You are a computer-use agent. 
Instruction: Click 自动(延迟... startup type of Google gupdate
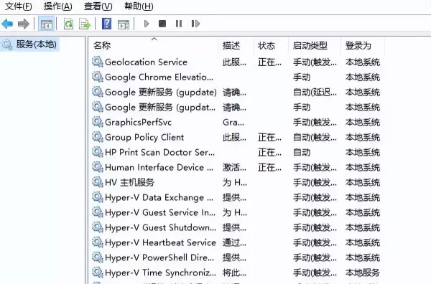click(315, 93)
